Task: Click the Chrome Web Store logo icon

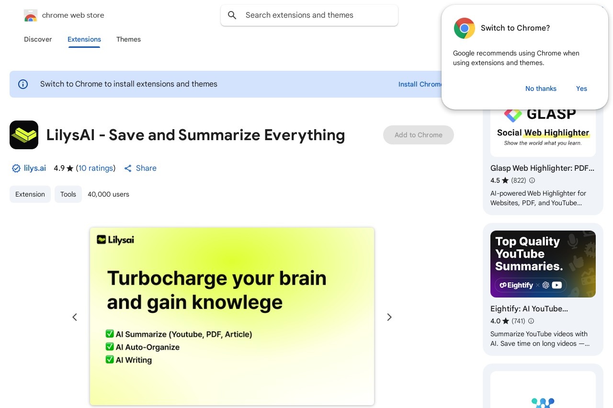Action: 31,15
